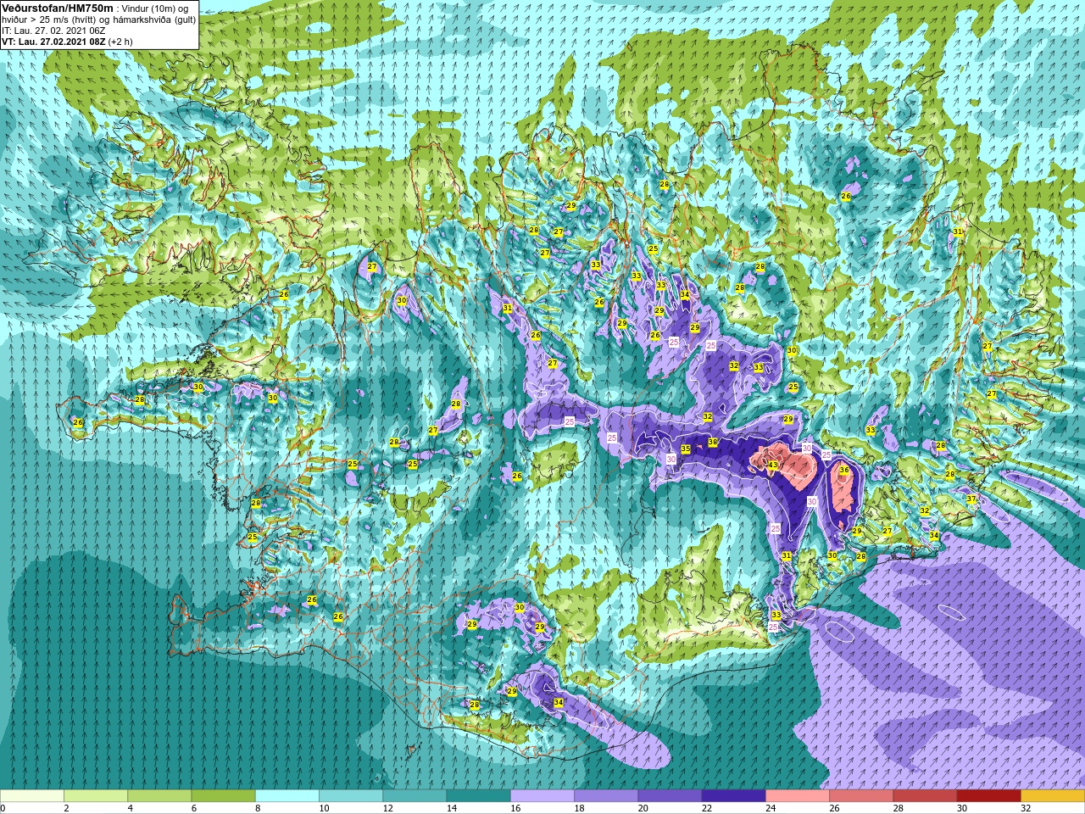Screen dimensions: 1085x814
Task: Select the violet 20–22 legend swatch
Action: 670,796
